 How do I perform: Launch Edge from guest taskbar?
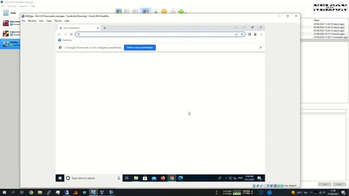point(180,178)
